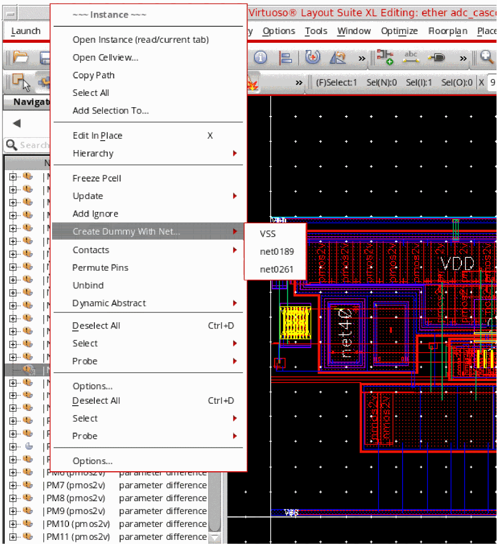This screenshot has height=544, width=497.
Task: Click the Create Pin toolbar icon
Action: pos(437,58)
